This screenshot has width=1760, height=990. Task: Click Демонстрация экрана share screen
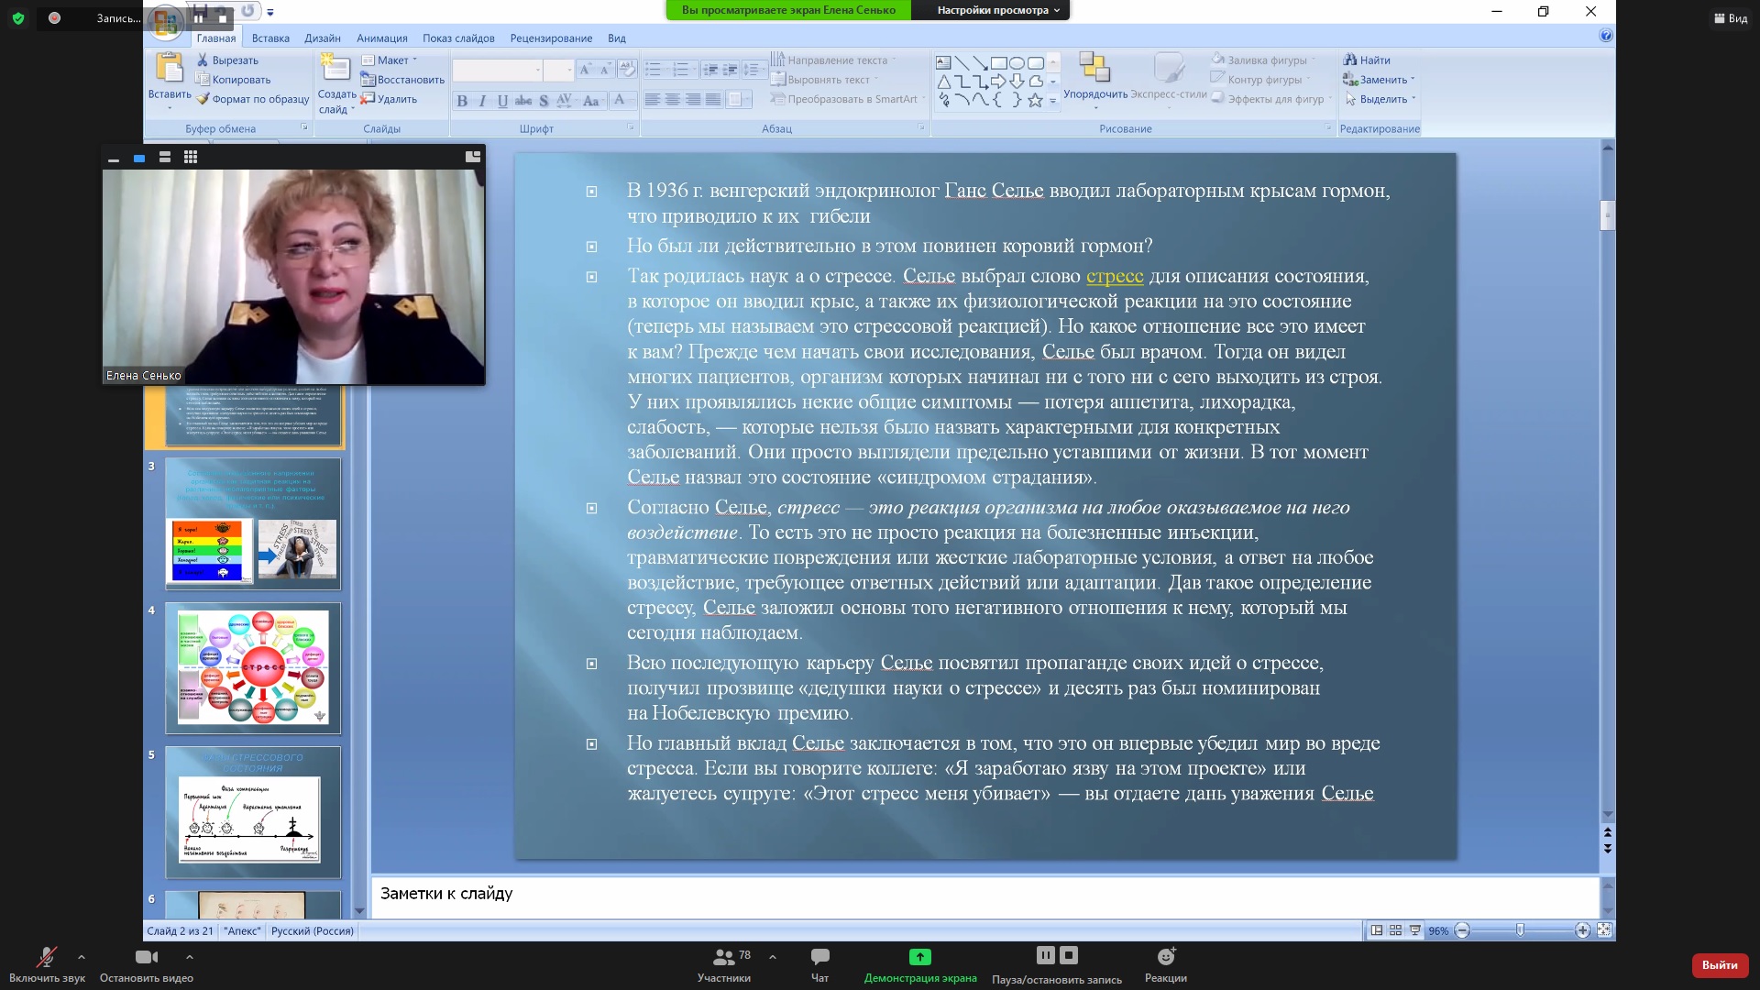click(x=920, y=965)
